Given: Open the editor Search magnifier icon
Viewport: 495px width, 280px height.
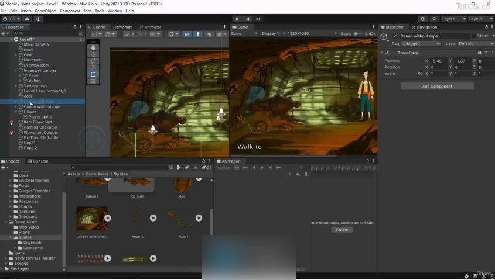Looking at the screenshot, I should (x=435, y=19).
